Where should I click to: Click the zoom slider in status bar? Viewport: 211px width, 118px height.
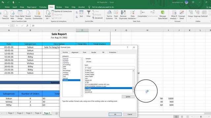201,117
